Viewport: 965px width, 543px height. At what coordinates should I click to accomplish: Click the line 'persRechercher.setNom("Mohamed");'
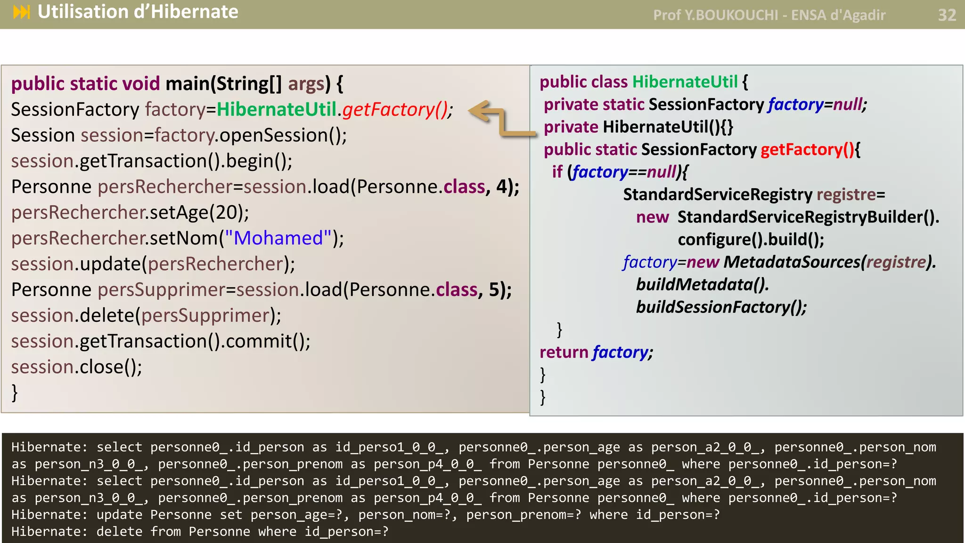[x=178, y=238]
